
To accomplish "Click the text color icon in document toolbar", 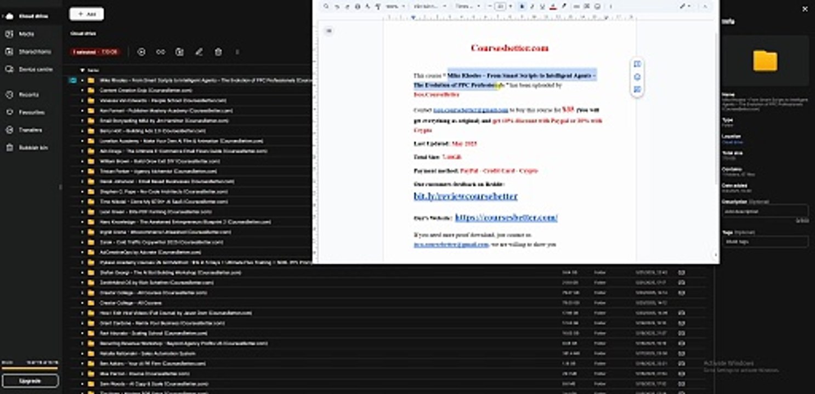I will tap(553, 7).
